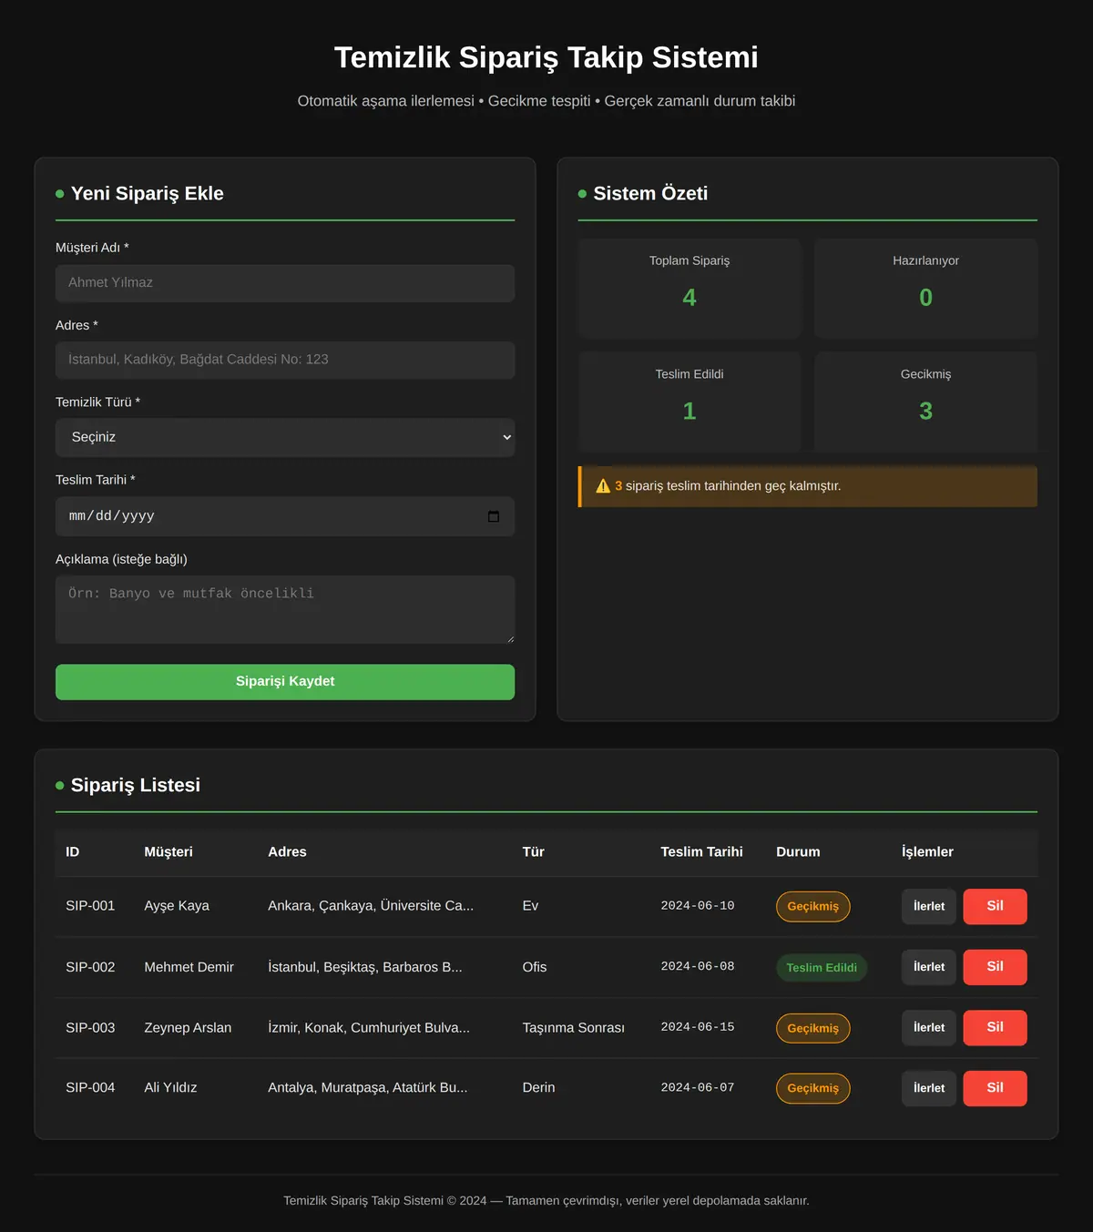Click the Gecikmiş summary card

pos(925,402)
